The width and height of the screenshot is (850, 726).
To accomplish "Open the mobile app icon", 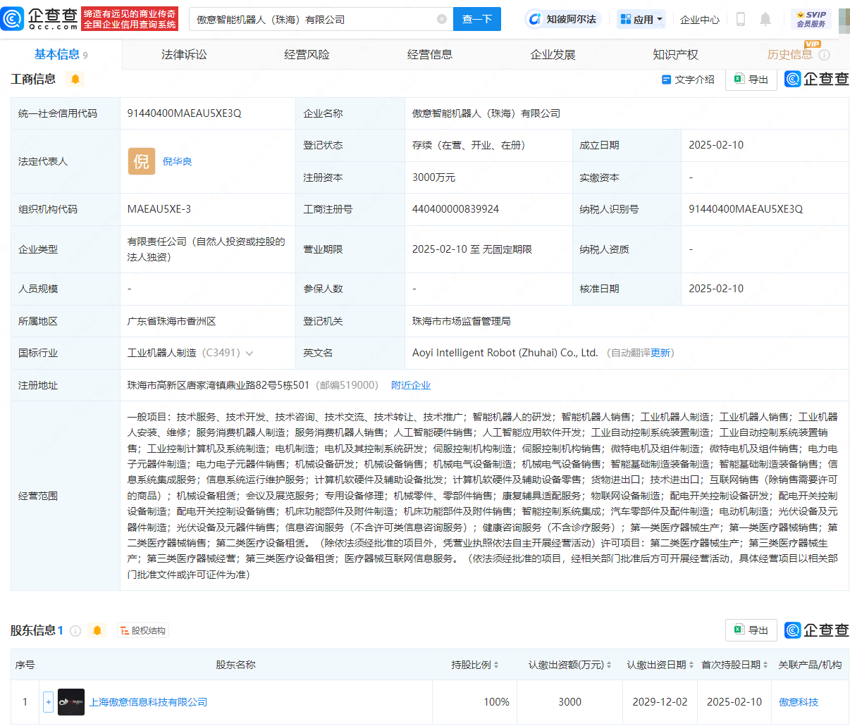I will tap(739, 19).
